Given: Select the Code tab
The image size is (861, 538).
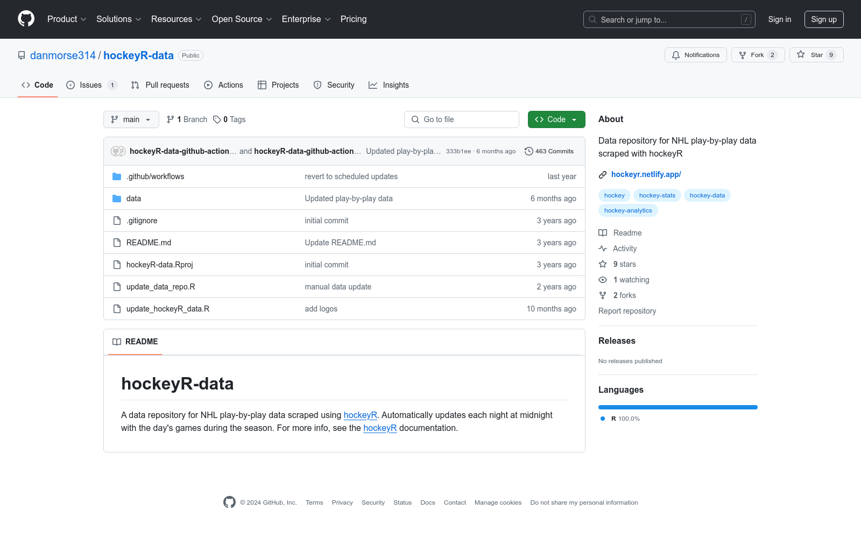Looking at the screenshot, I should click(x=38, y=85).
